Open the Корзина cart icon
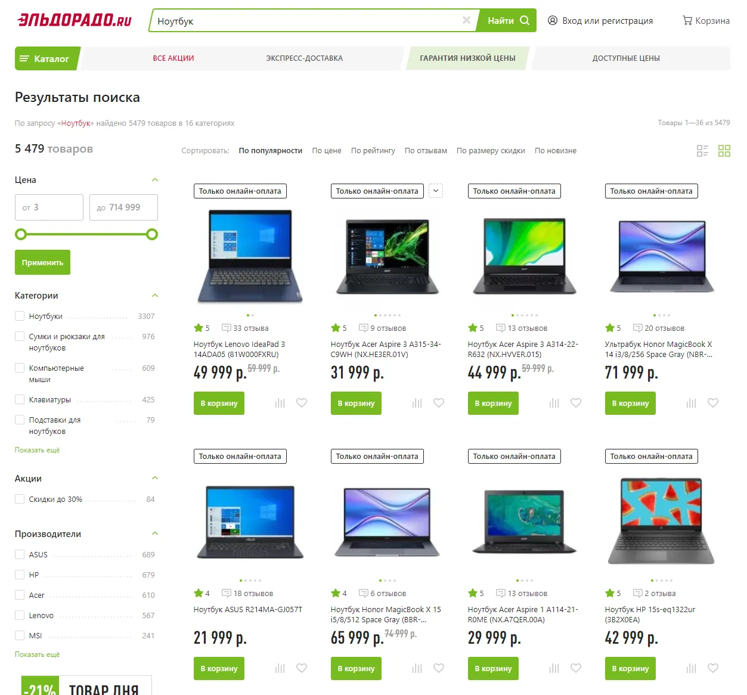Screen dimensions: 747x695 (687, 20)
